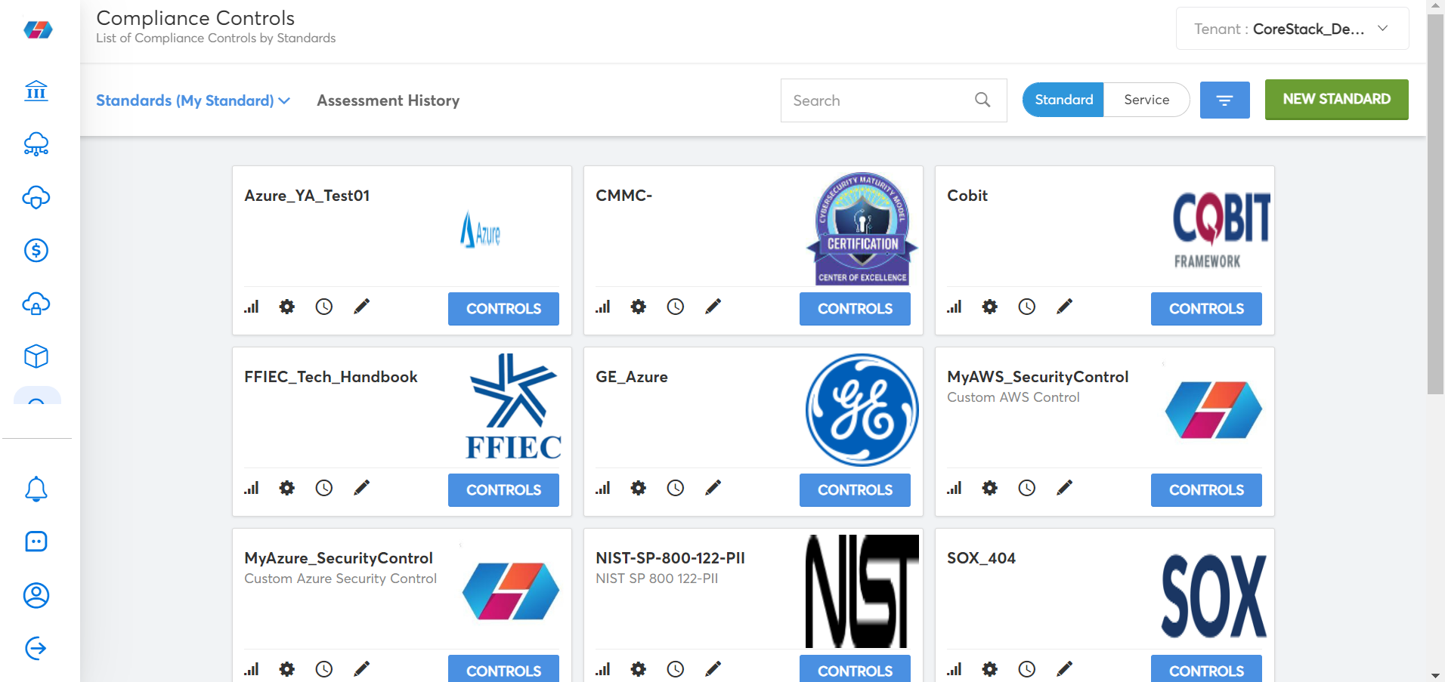Open gear settings for MyAzure_SecurityControl
1445x682 pixels.
(287, 669)
